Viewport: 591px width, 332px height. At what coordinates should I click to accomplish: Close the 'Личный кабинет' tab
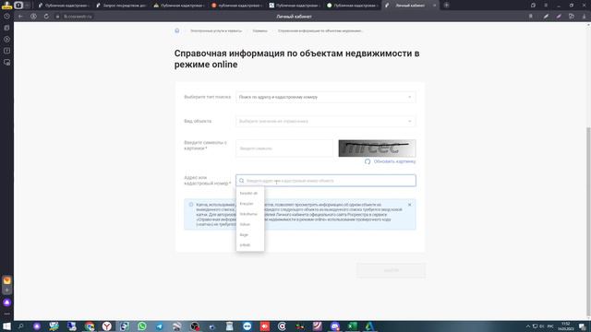[434, 6]
